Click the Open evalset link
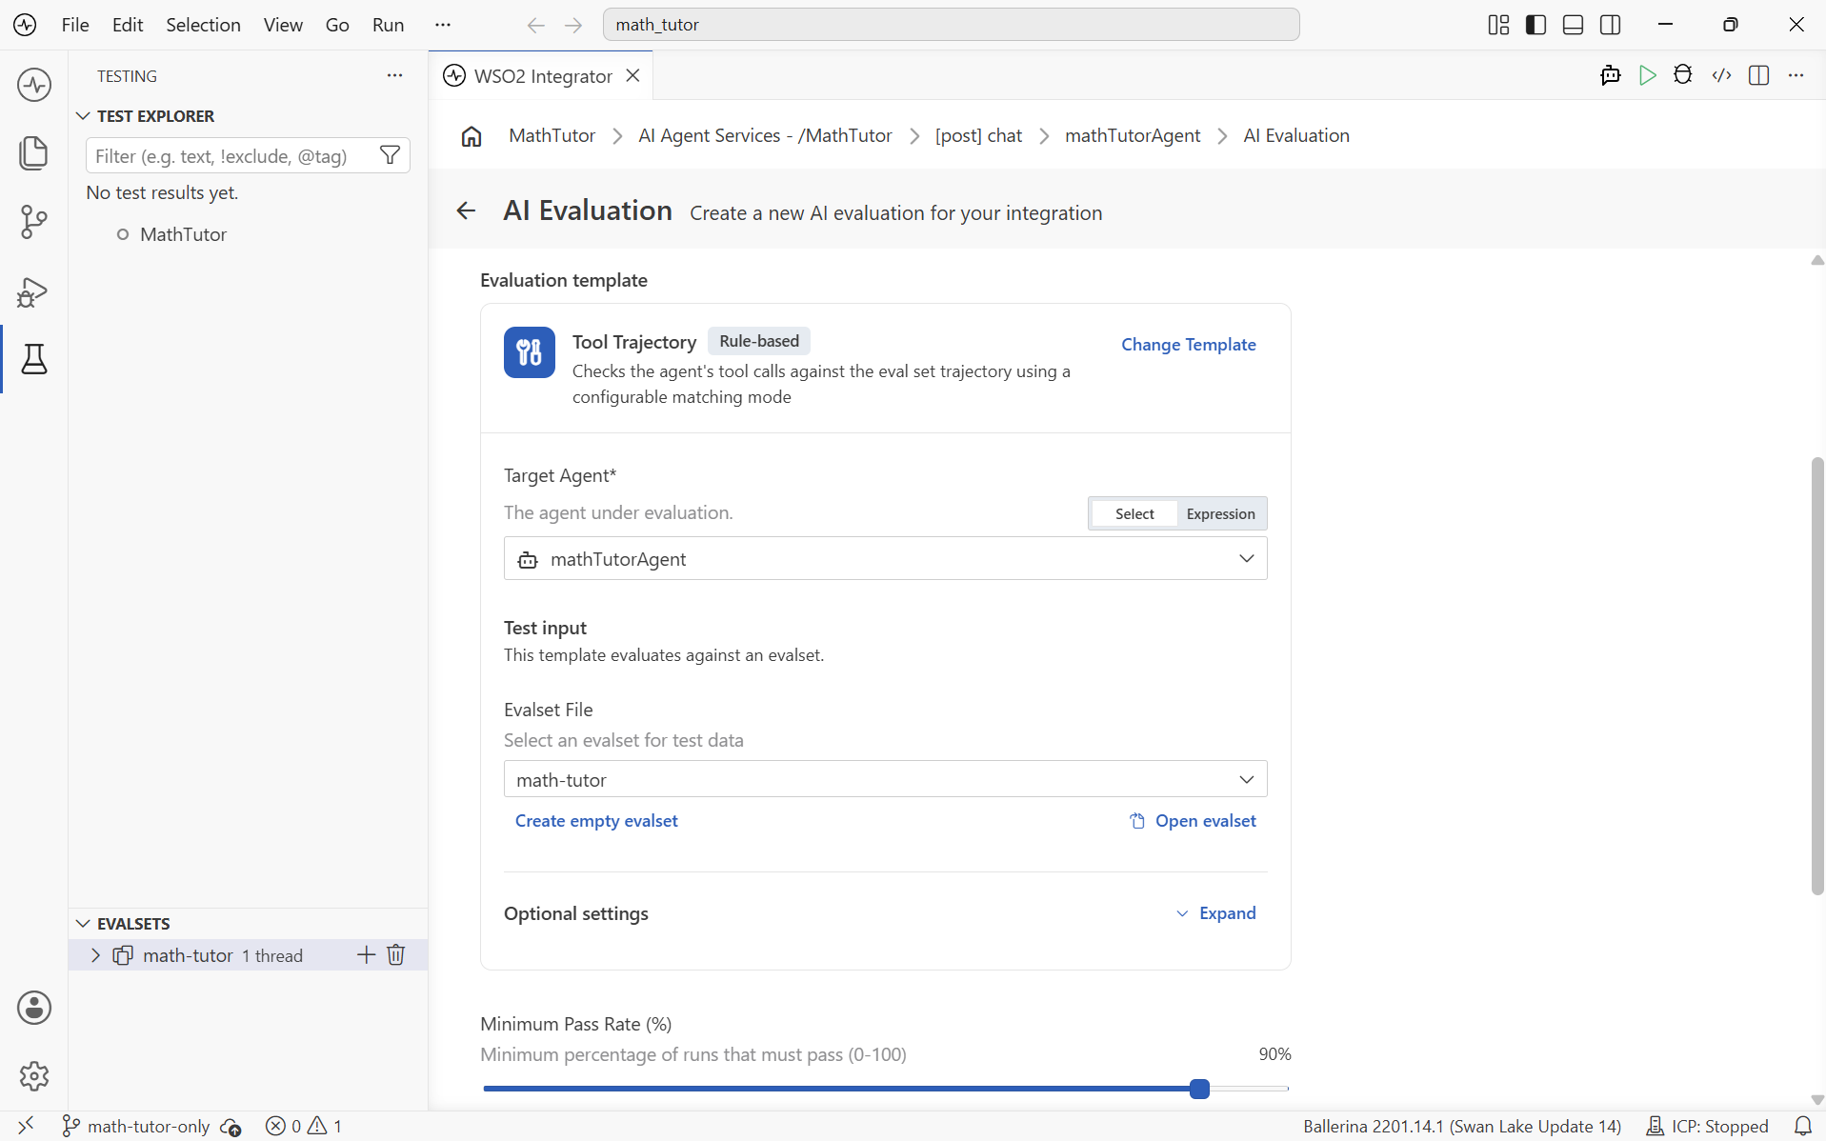1826x1141 pixels. [1193, 820]
